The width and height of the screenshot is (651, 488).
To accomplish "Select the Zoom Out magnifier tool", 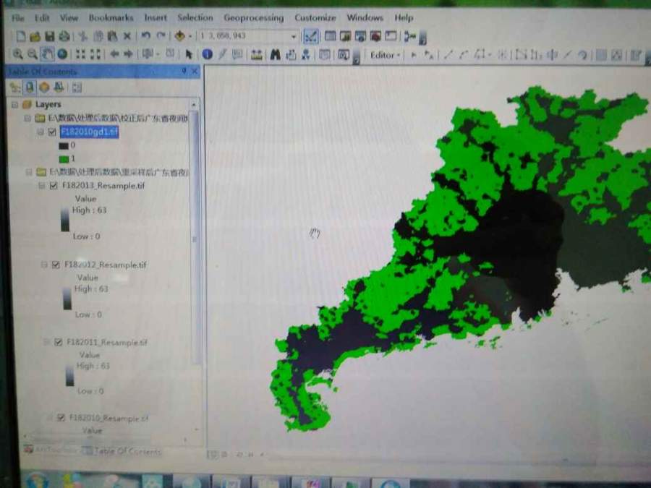I will tap(32, 54).
